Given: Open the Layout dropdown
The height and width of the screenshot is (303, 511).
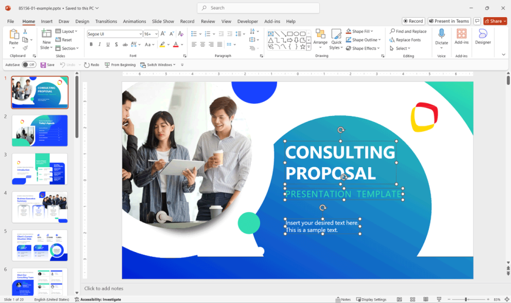Looking at the screenshot, I should click(66, 31).
